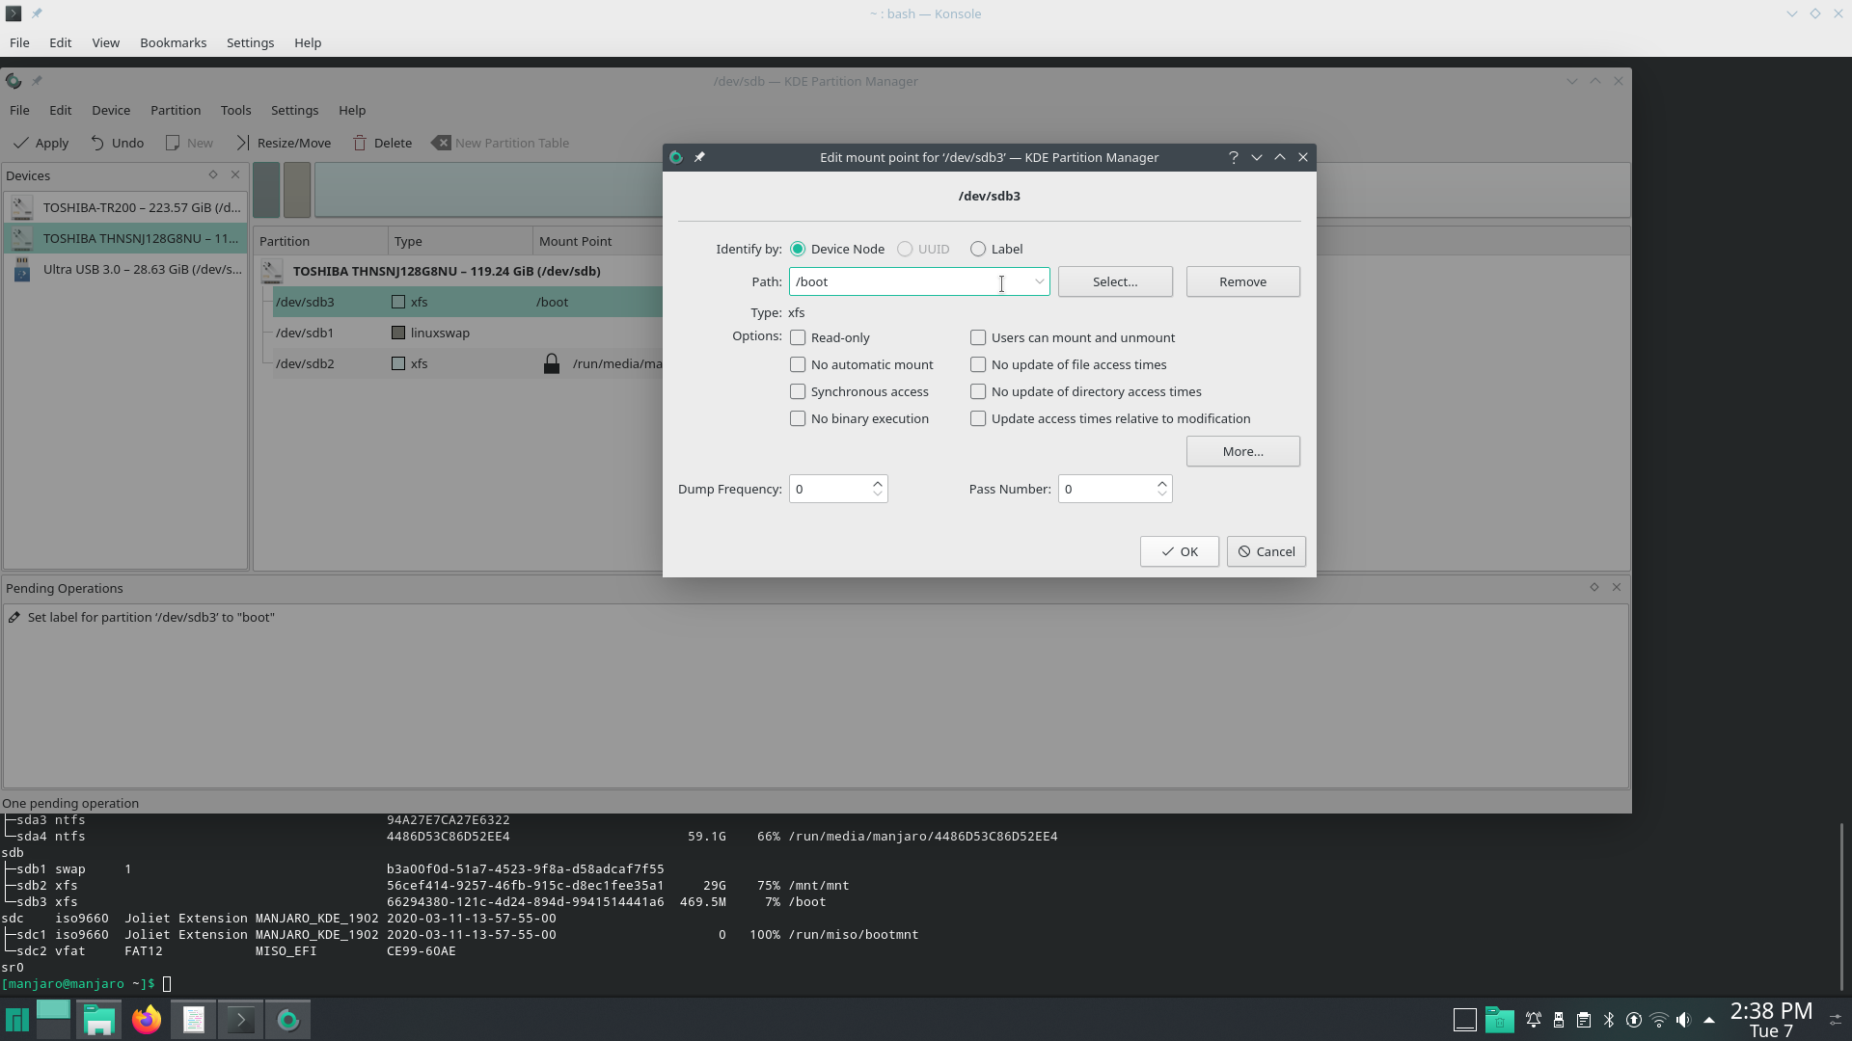The image size is (1852, 1041).
Task: Open the Wi-Fi network tray icon
Action: click(x=1659, y=1020)
